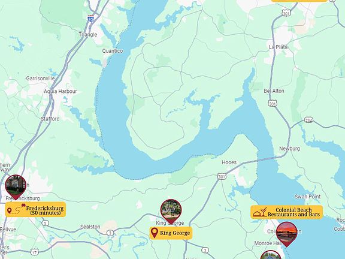Viewport: 345px width, 259px height.
Task: Click US 301 shield near Bel Alton
Action: [x=273, y=103]
